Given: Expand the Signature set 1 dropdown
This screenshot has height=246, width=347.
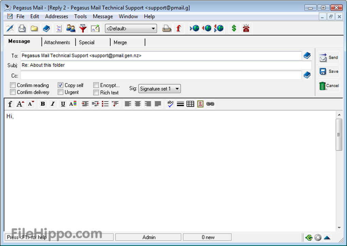Looking at the screenshot, I should coord(160,89).
